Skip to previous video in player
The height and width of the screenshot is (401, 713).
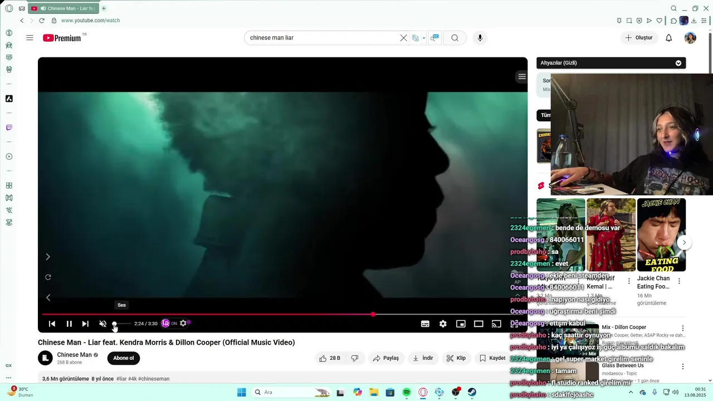(52, 324)
